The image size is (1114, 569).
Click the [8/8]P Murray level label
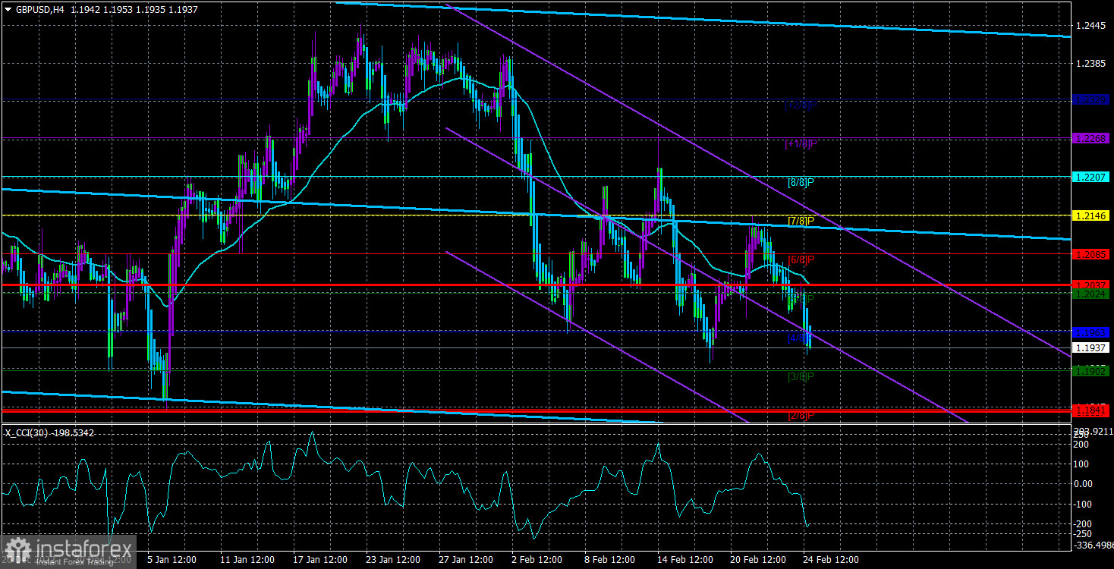[801, 182]
